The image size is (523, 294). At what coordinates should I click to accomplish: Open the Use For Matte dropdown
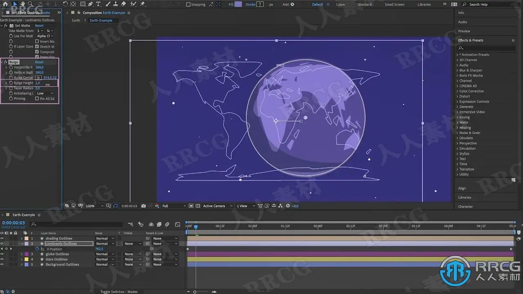click(x=45, y=36)
